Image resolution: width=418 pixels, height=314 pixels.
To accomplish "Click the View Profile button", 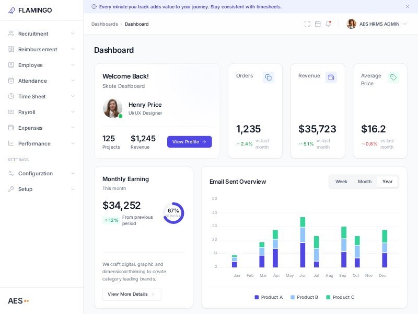I will pos(189,142).
